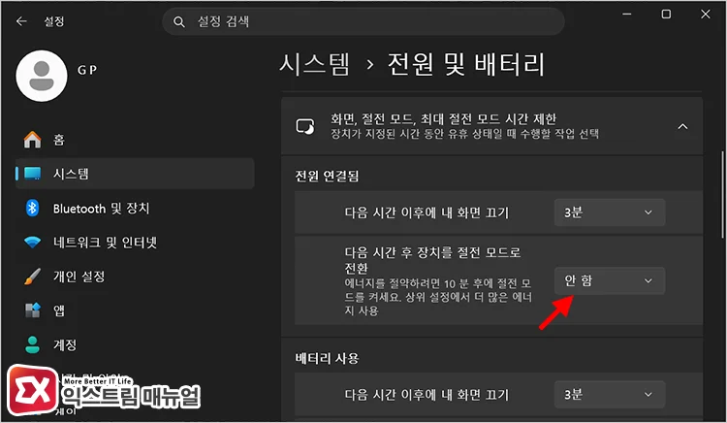Select the 시스템 monitor icon

pos(32,174)
